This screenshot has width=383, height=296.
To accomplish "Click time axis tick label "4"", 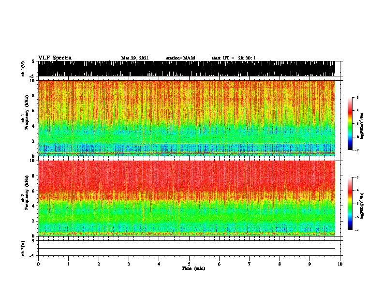I will point(159,264).
